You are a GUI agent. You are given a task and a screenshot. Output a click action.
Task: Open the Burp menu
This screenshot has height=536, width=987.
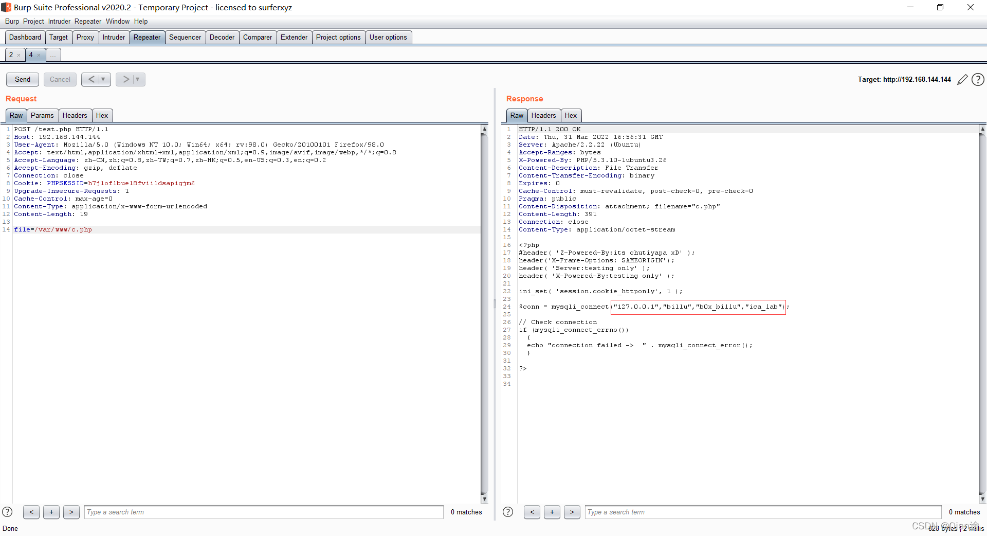12,21
